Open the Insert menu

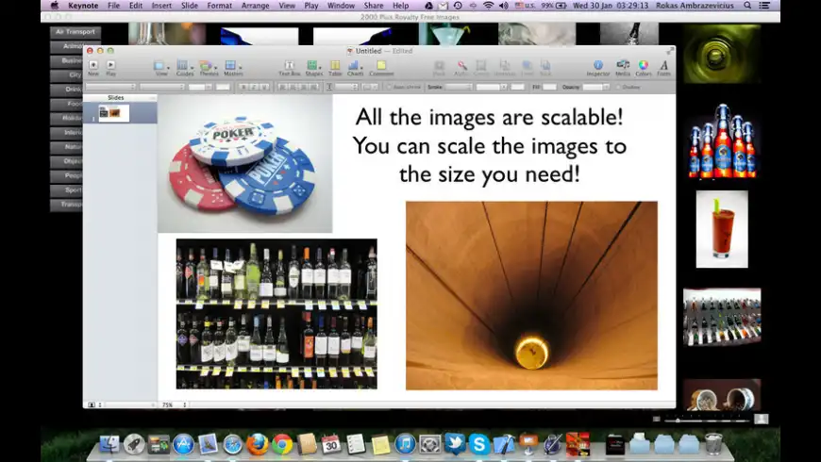(161, 6)
